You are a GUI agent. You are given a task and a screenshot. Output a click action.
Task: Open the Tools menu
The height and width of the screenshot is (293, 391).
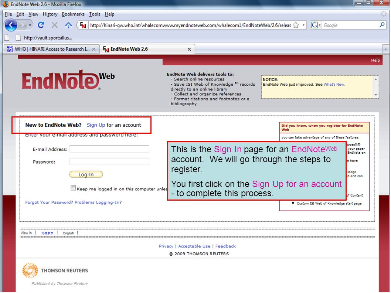(x=95, y=14)
